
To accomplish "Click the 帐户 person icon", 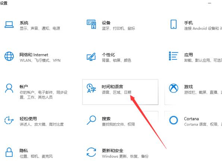I will tap(9, 88).
